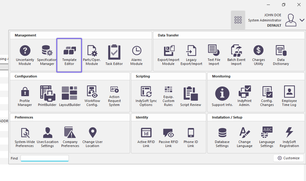Toggle the apps grid menu button
Viewport: 306px width, 181px height.
pyautogui.click(x=238, y=20)
